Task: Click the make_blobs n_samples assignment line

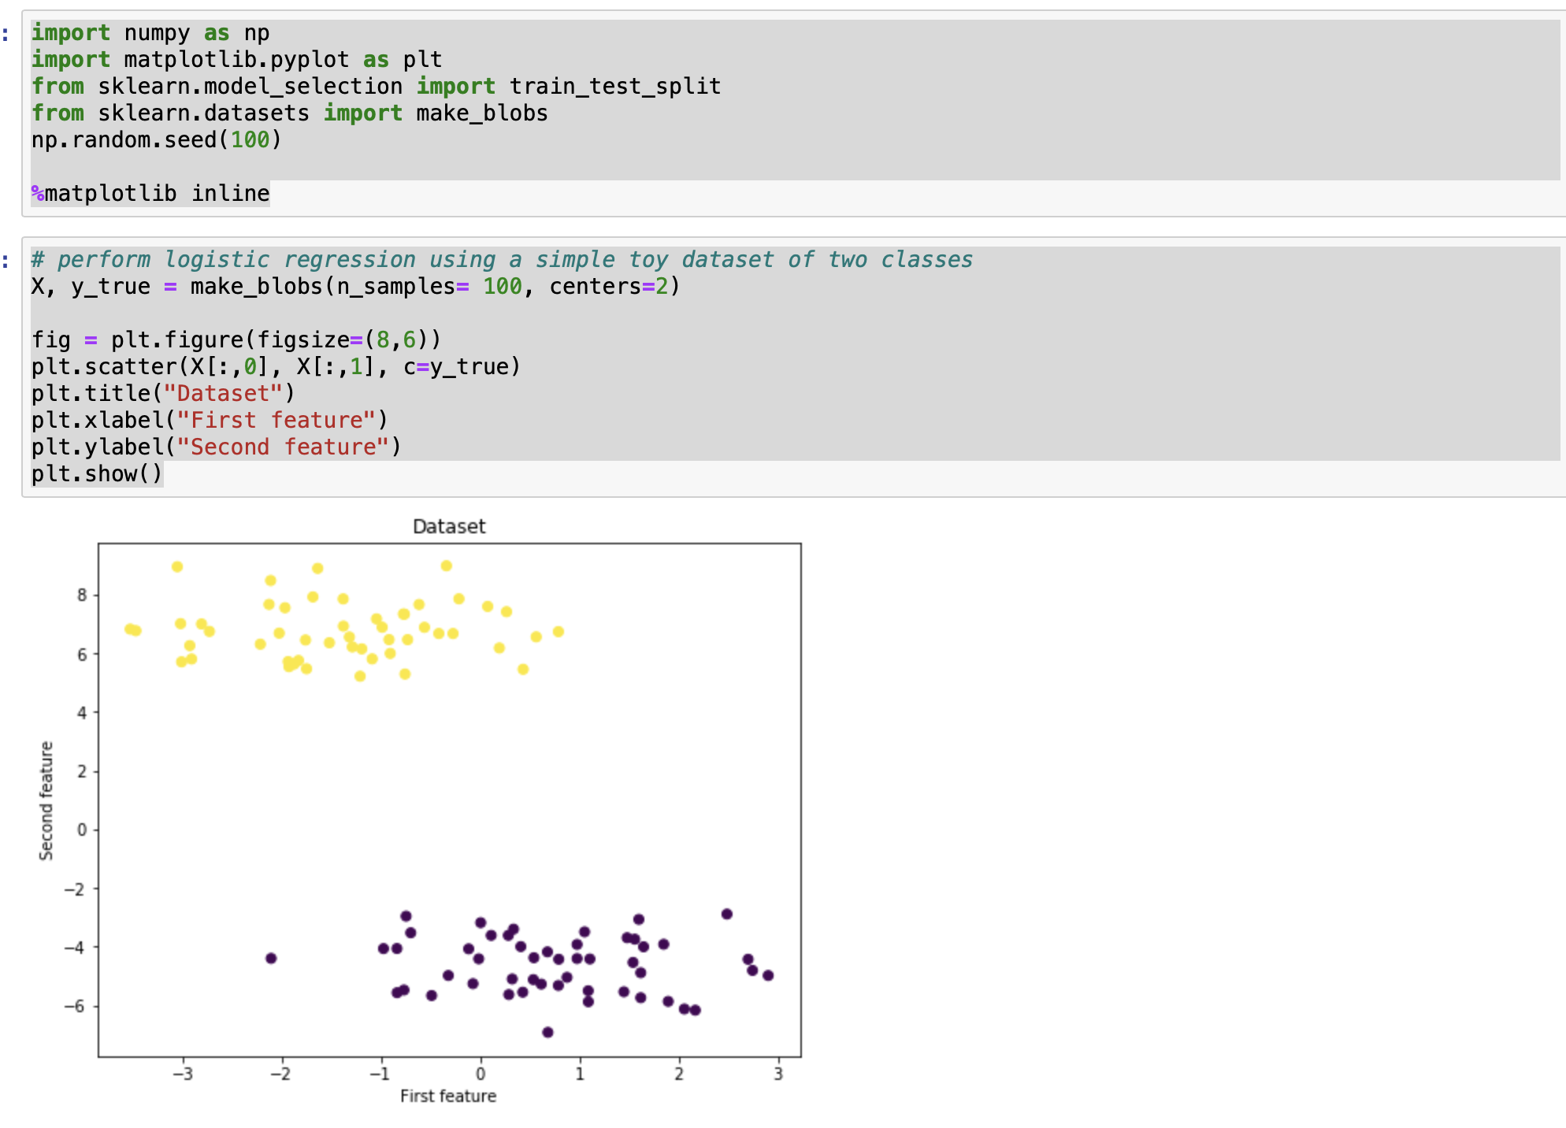Action: [x=354, y=287]
